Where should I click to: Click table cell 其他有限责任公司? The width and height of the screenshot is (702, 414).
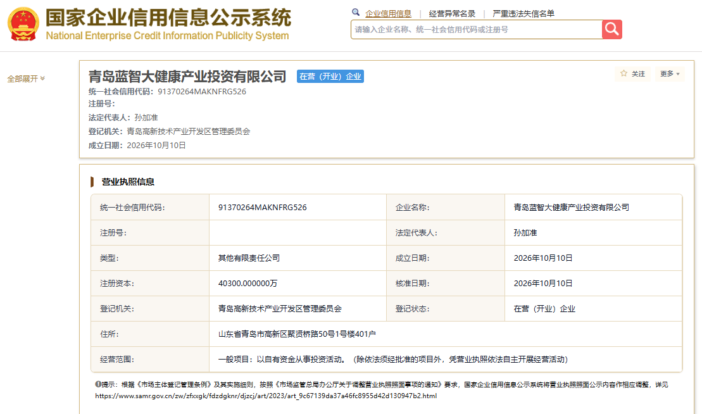(x=249, y=258)
